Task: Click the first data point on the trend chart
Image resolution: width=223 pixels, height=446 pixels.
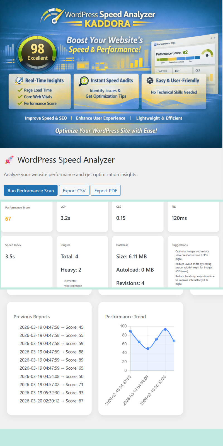Action: click(130, 331)
